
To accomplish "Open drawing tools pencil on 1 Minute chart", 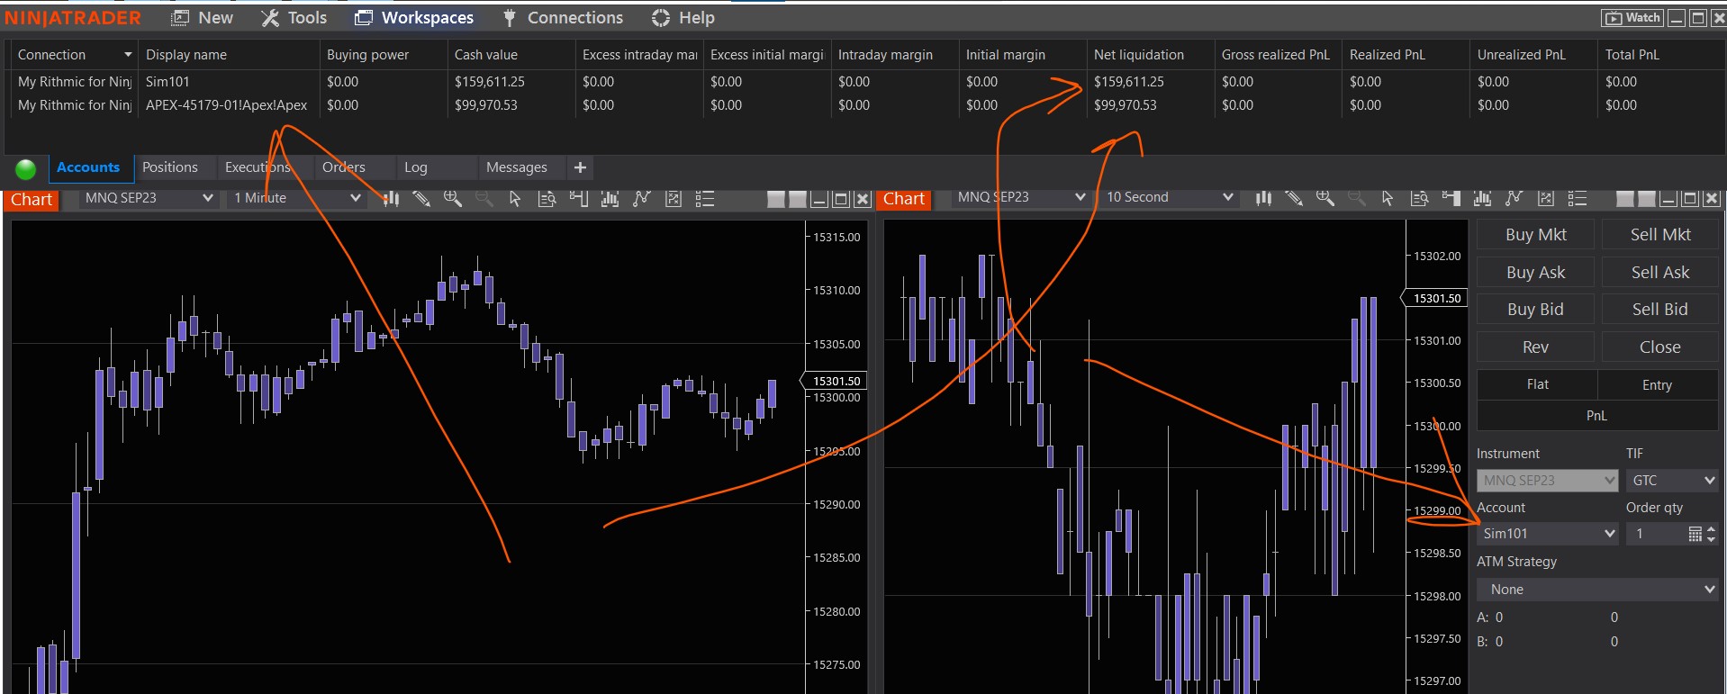I will click(420, 198).
